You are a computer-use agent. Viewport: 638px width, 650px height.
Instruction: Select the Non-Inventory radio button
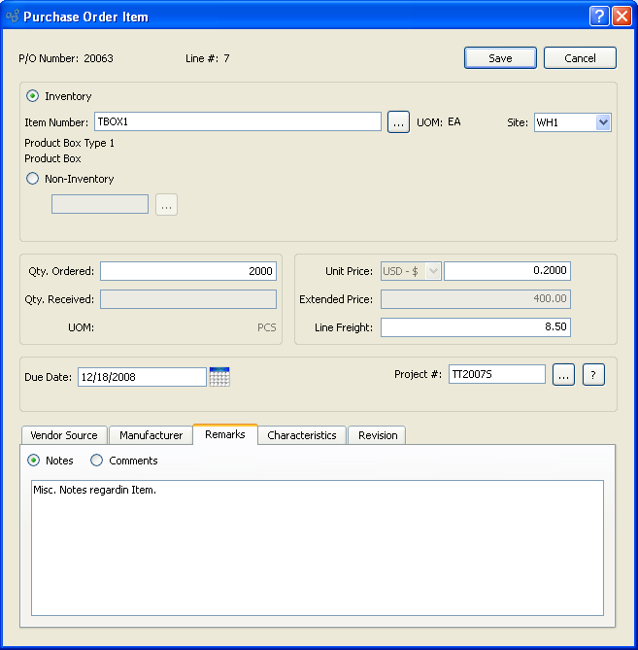(32, 179)
